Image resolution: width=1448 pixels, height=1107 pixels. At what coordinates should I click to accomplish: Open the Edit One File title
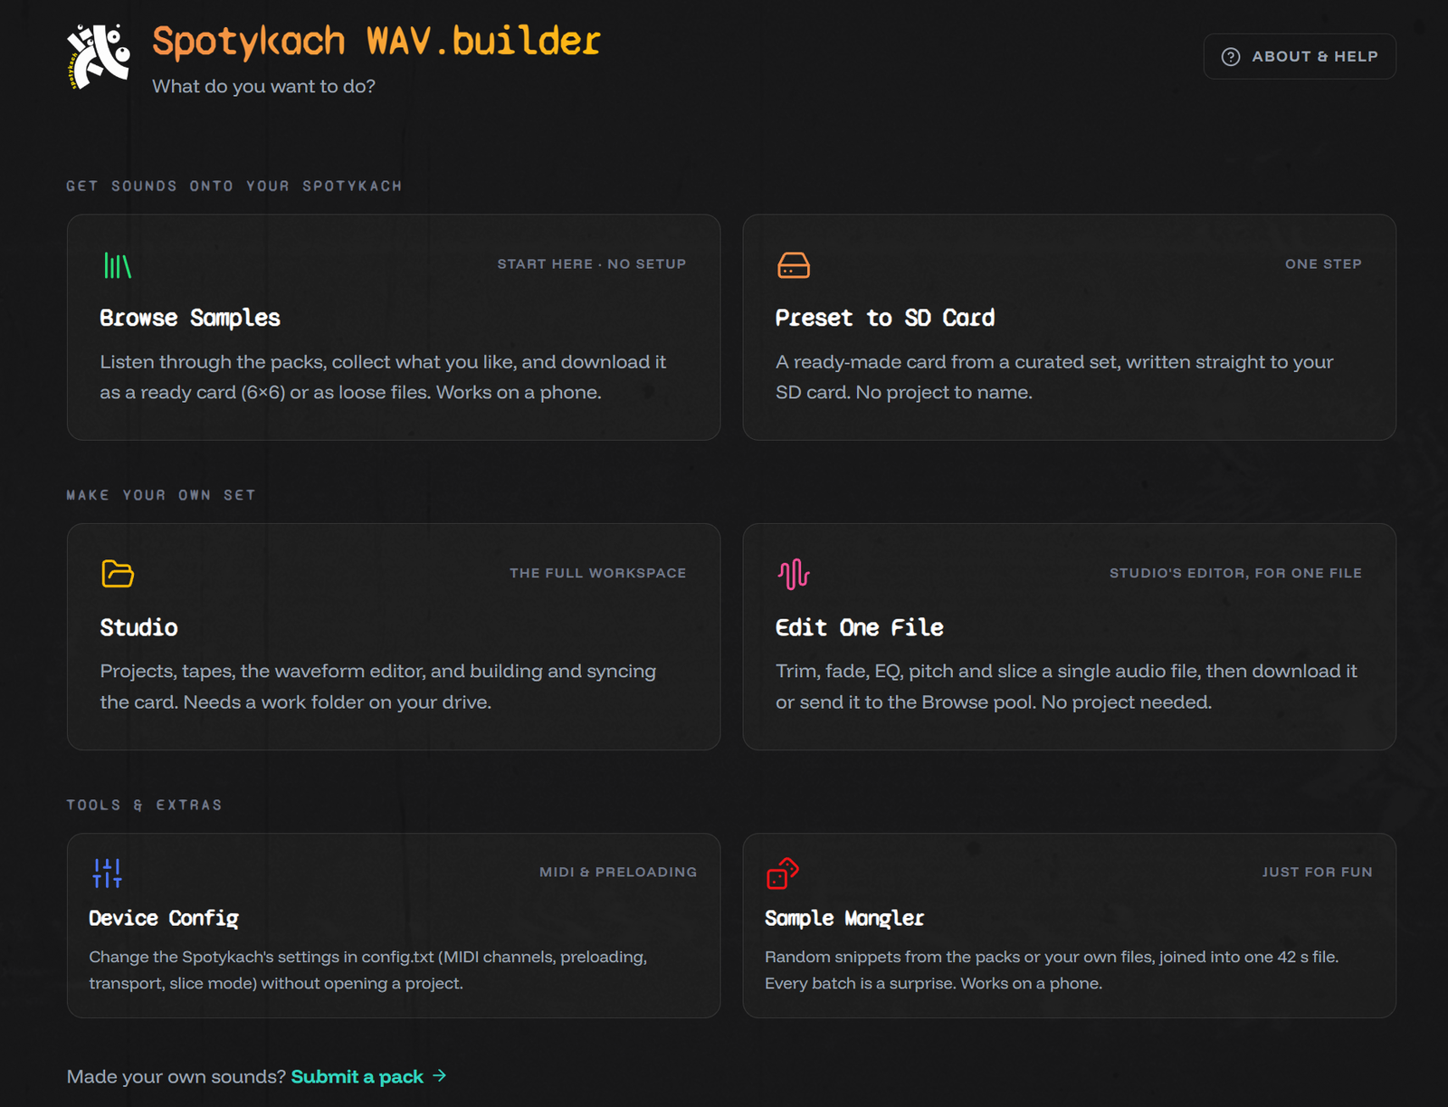(x=860, y=627)
